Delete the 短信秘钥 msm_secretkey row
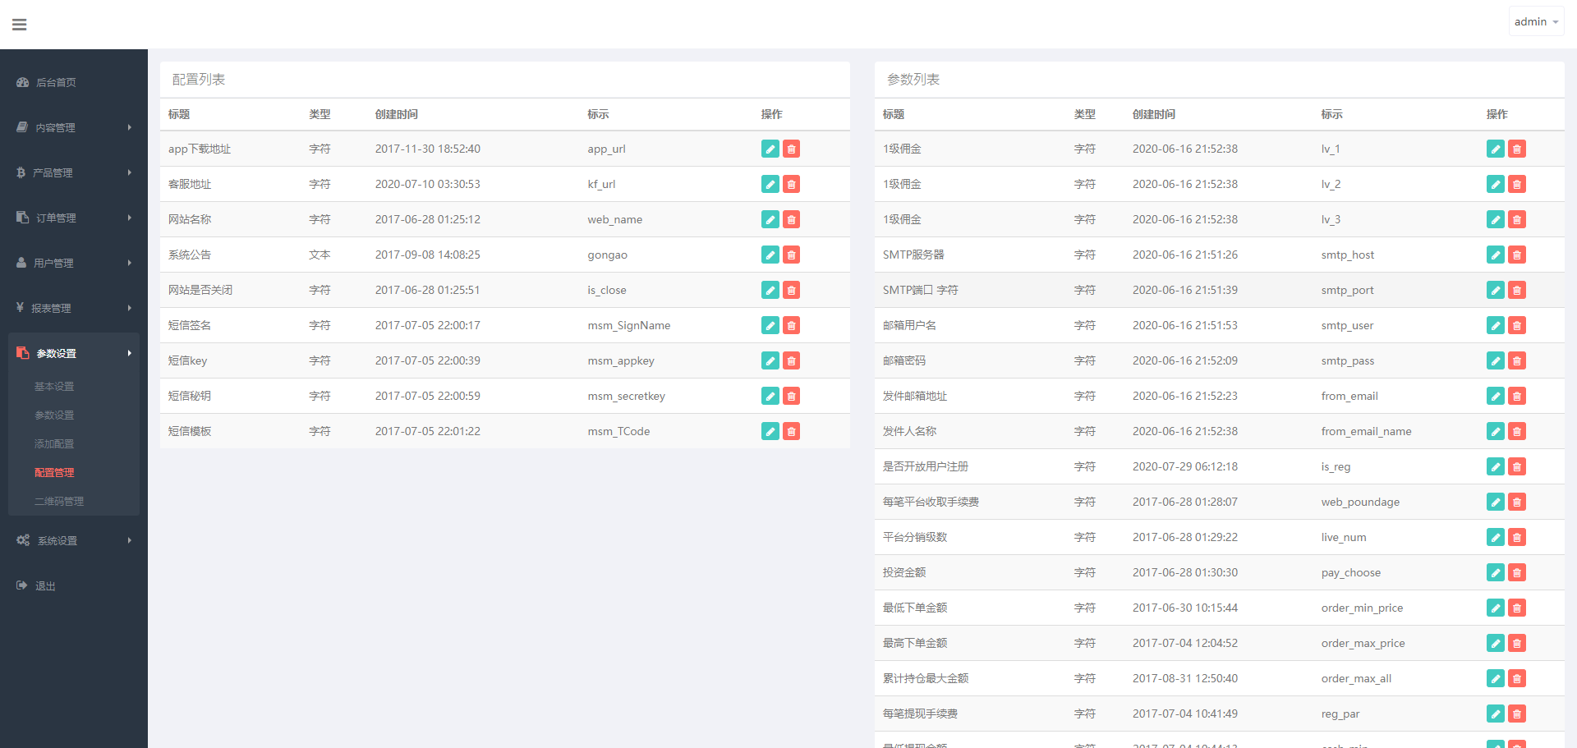Screen dimensions: 1577x748 [x=791, y=396]
